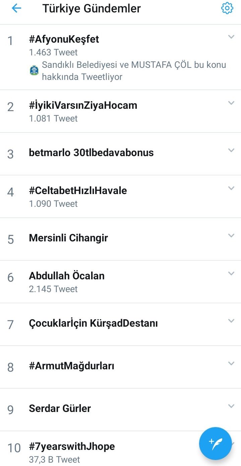Viewport: 241px width, 466px height.
Task: Expand options chevron for #İyikiVarsınZiyaHocam
Action: click(x=231, y=103)
